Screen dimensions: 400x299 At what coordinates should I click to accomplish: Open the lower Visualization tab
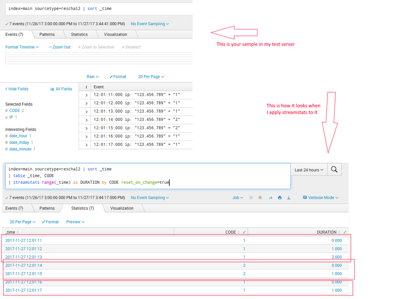pyautogui.click(x=122, y=208)
